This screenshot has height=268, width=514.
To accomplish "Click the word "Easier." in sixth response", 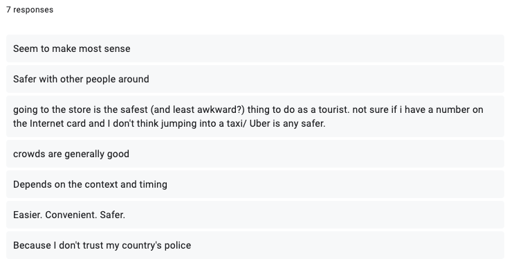I will pos(28,215).
